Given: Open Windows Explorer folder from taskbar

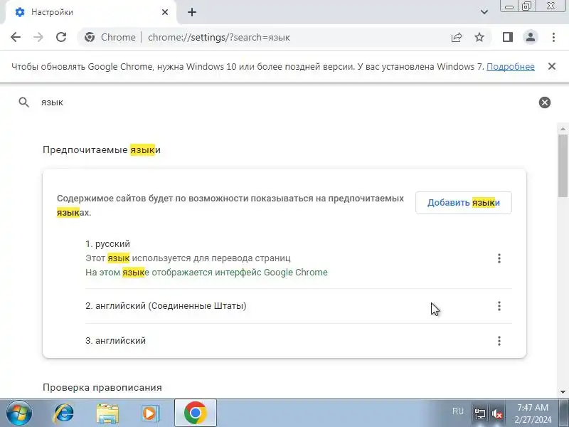Looking at the screenshot, I should (107, 413).
